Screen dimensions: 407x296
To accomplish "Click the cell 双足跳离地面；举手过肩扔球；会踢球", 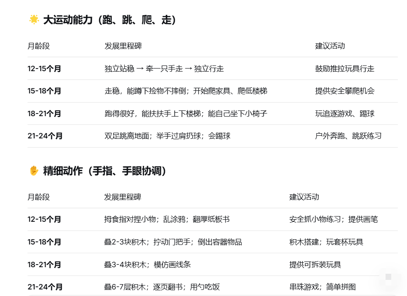I will click(168, 136).
